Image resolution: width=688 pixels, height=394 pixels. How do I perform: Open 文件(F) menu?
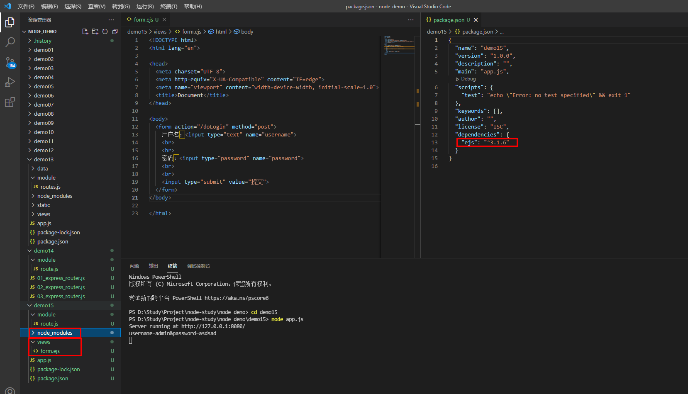click(26, 6)
